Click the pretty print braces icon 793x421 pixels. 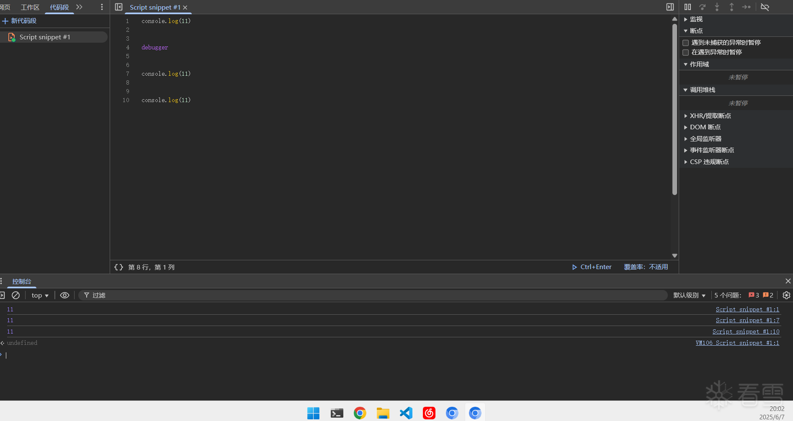[x=119, y=267]
